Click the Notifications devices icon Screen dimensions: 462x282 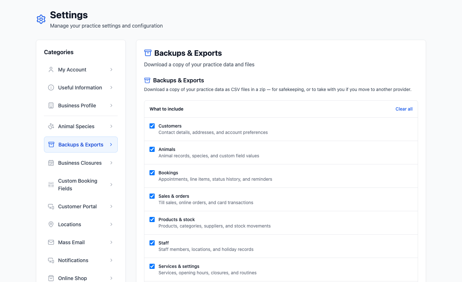click(x=51, y=260)
